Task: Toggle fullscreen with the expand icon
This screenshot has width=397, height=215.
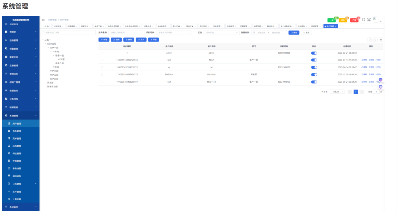Action: [369, 20]
